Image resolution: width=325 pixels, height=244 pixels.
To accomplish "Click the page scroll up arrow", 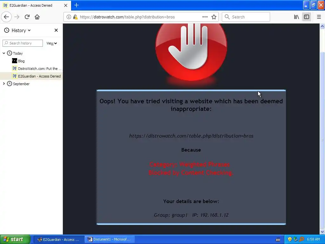I will point(322,26).
